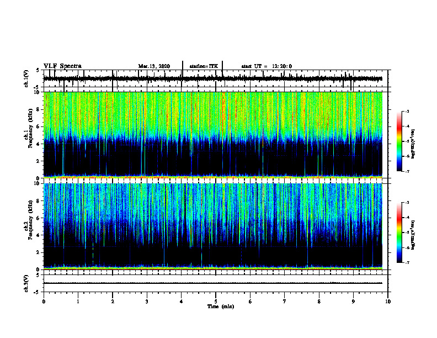Image resolution: width=437 pixels, height=338 pixels.
Task: Click the "8" tick on the Time axis
Action: point(319,302)
